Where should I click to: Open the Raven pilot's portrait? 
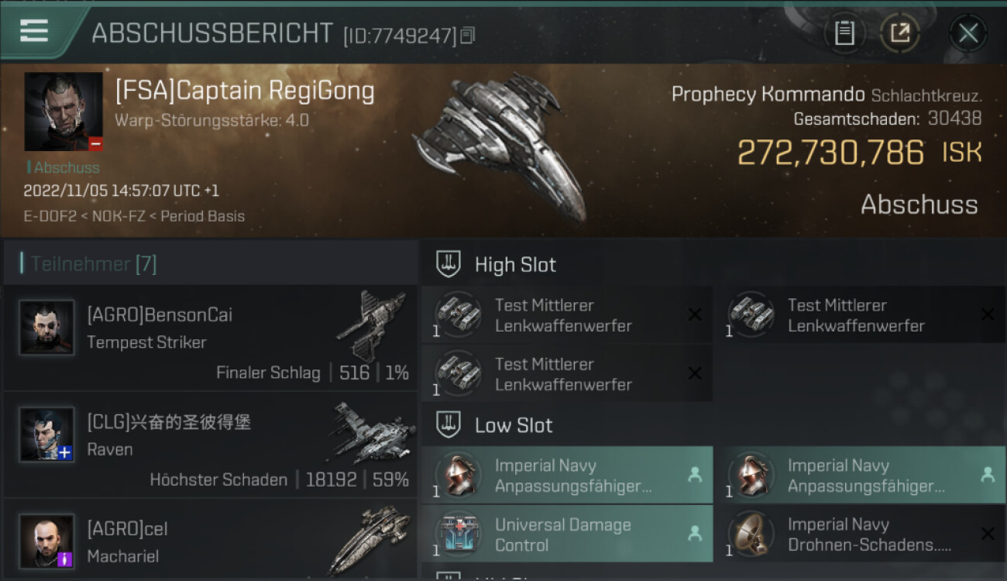click(46, 435)
